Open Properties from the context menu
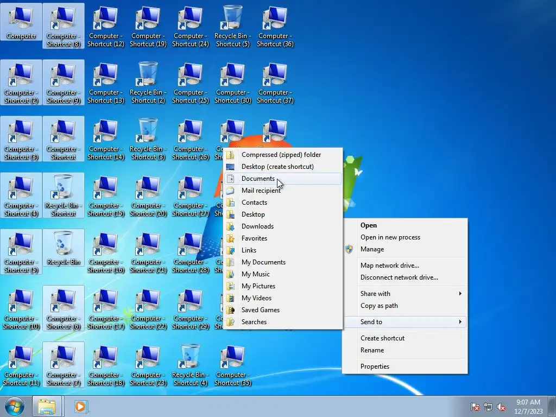Image resolution: width=556 pixels, height=417 pixels. (x=405, y=367)
